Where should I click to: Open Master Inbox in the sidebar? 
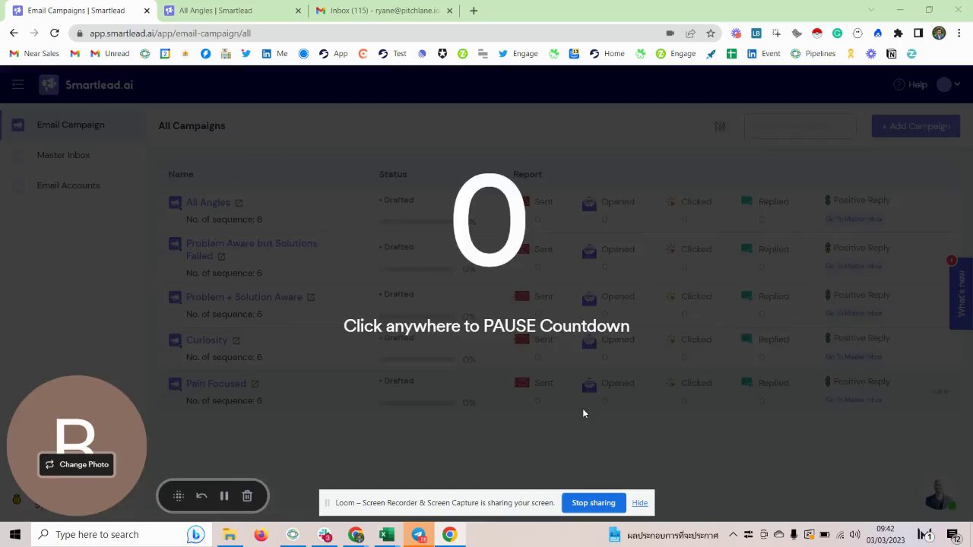[x=63, y=155]
